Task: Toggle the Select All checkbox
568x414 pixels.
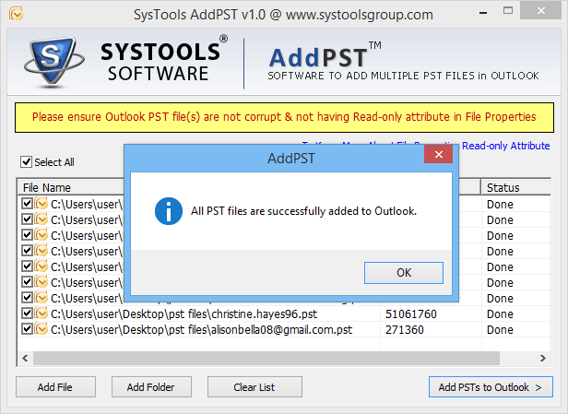Action: [x=26, y=162]
